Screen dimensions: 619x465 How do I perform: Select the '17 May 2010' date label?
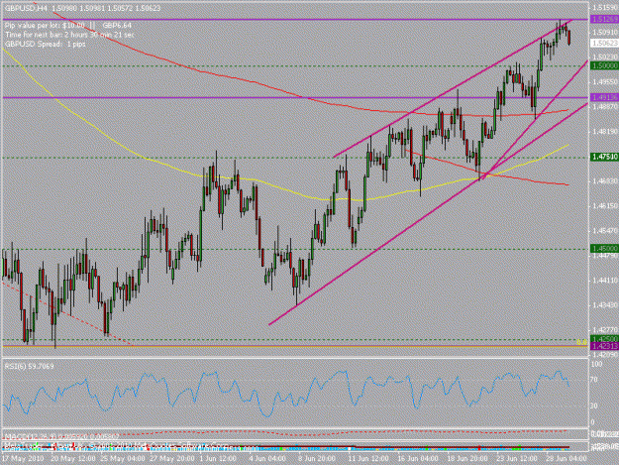tap(21, 459)
